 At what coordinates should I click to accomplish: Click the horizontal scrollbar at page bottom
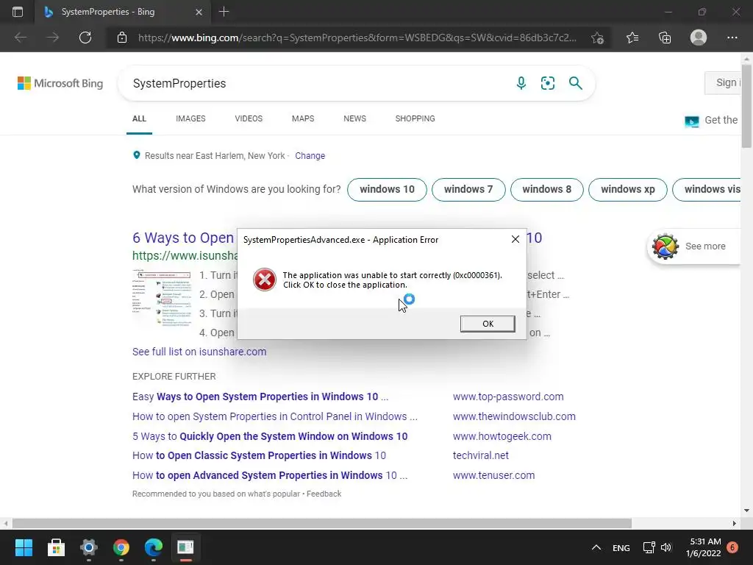click(322, 523)
